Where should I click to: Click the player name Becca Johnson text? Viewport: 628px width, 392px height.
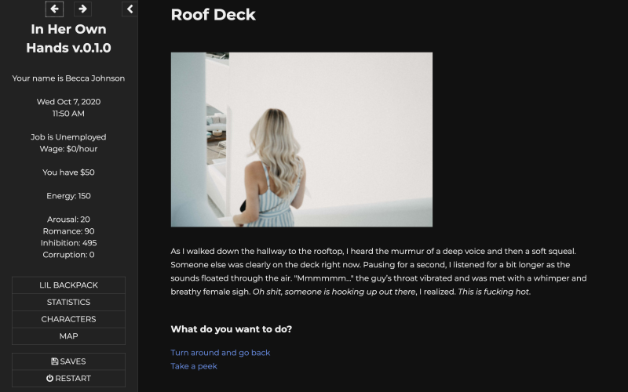(x=68, y=78)
